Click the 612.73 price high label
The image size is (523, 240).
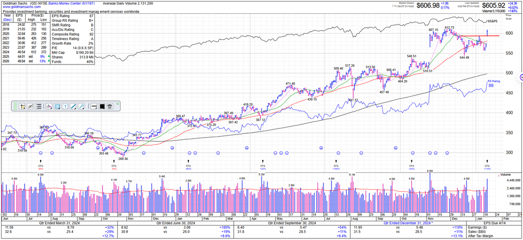pyautogui.click(x=449, y=27)
